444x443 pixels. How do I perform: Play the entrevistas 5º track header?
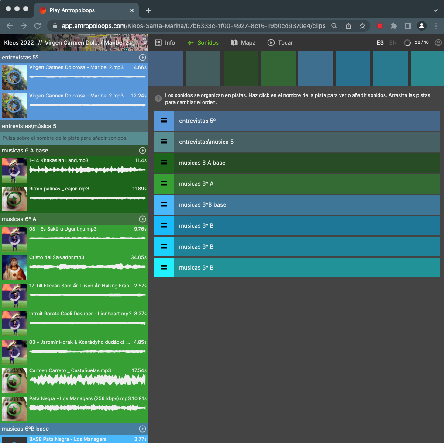click(x=142, y=58)
